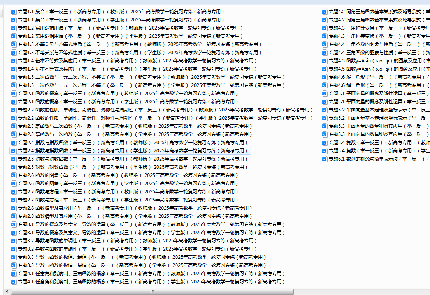Image resolution: width=430 pixels, height=295 pixels.
Task: Click file name 专题4.1 任意角和弧度制 学生版
Action: (x=151, y=281)
